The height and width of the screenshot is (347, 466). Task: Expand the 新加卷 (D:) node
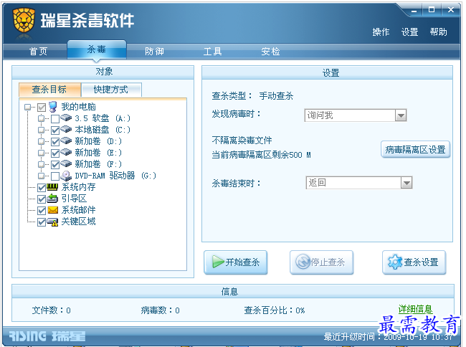[x=41, y=141]
